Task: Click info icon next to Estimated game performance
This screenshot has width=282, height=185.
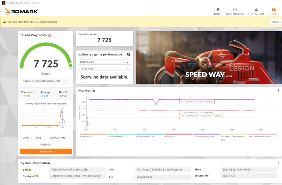Action: pyautogui.click(x=129, y=54)
